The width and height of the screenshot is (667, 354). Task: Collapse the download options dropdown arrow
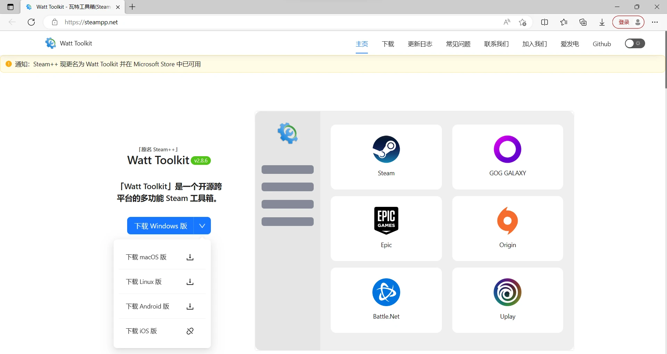[202, 226]
